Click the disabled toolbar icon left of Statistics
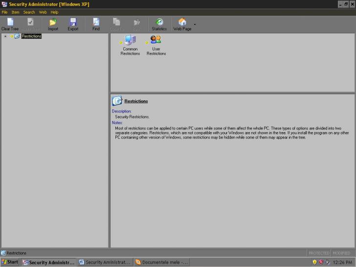 click(137, 22)
